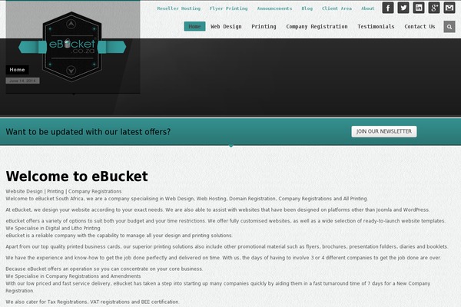Go to the Client Area link
Screen dimensions: 461x307
337,8
